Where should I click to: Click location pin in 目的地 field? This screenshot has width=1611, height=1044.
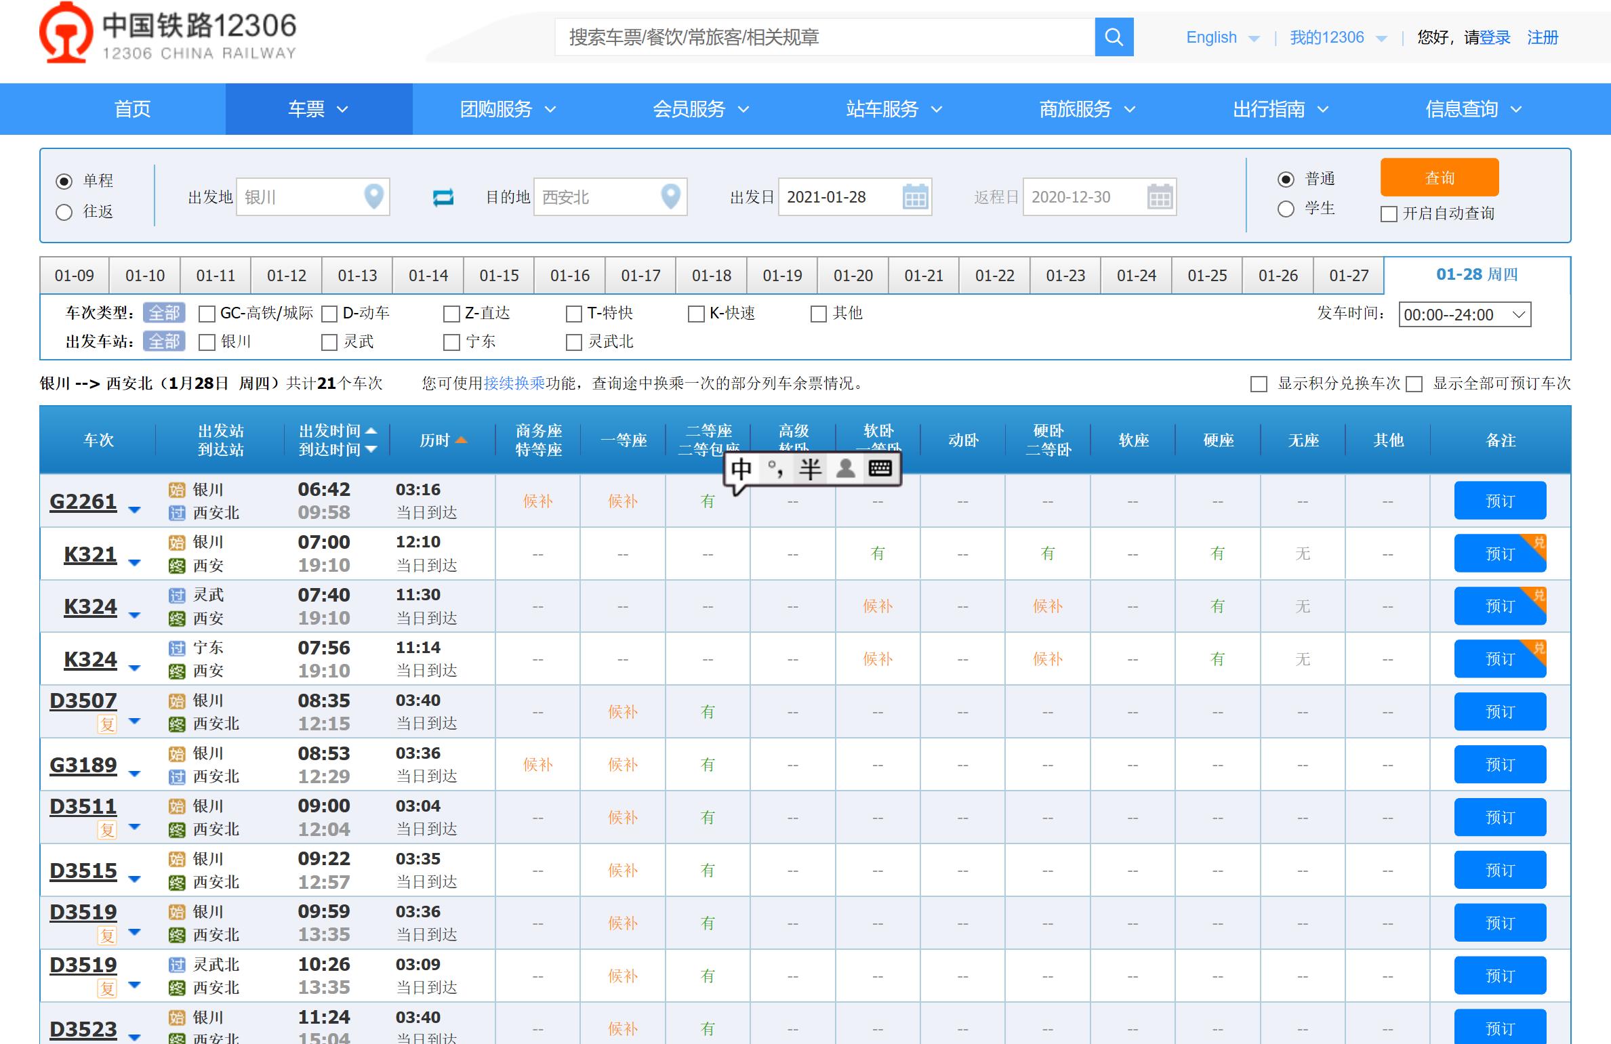[670, 196]
